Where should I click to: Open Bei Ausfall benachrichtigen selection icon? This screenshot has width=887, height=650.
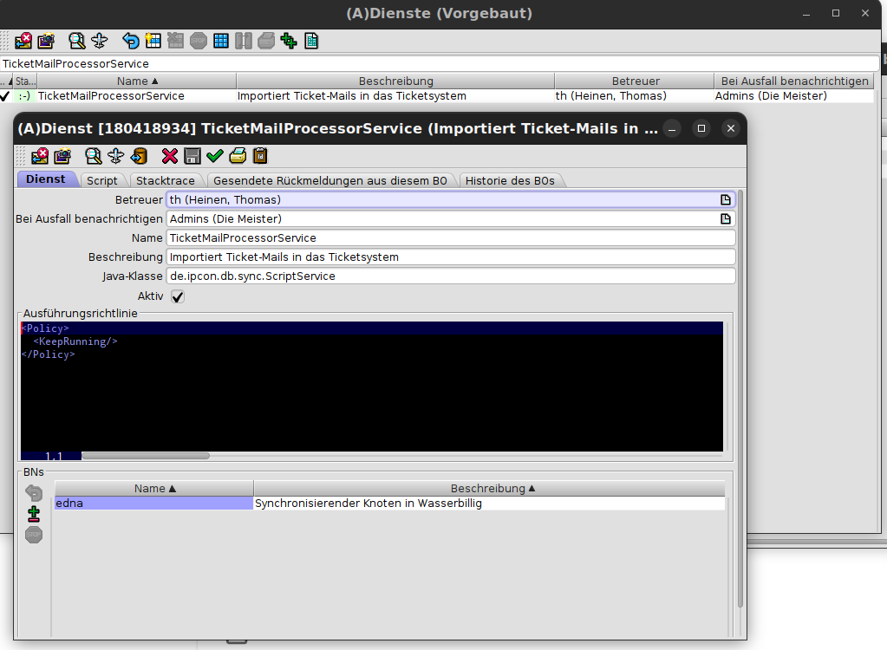coord(726,218)
